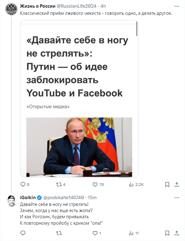Like iGolkin's reply
This screenshot has width=185, height=241.
[x=97, y=233]
